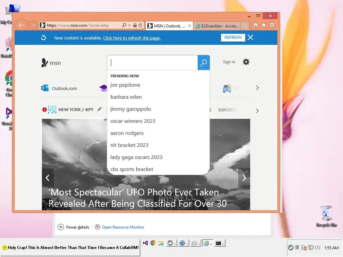Go to previous slide in the news carousel
The image size is (343, 257).
(x=48, y=178)
